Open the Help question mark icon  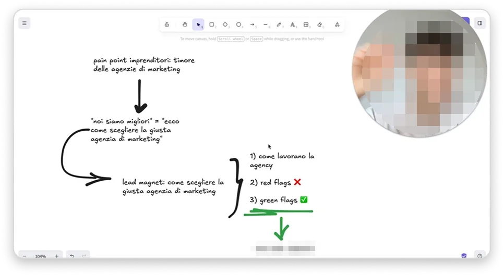pyautogui.click(x=479, y=256)
